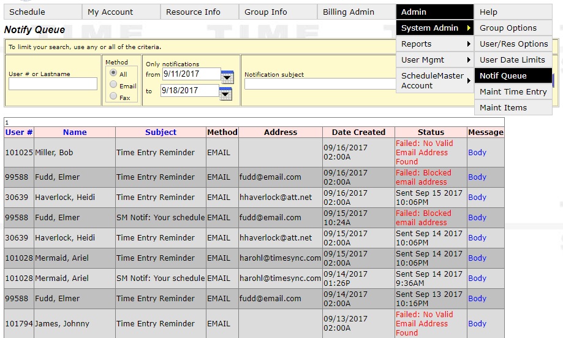The height and width of the screenshot is (338, 563).
Task: Sort table by User # column
Action: click(x=19, y=133)
